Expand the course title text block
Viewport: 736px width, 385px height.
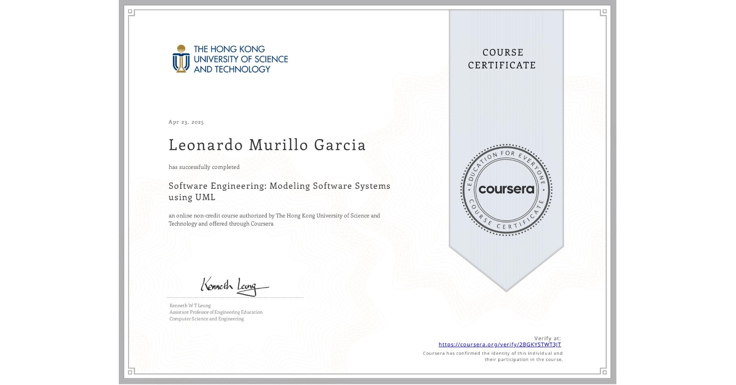279,191
